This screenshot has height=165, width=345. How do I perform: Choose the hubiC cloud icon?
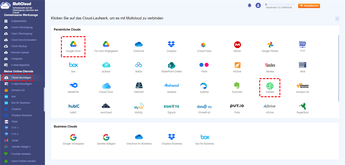tap(74, 106)
